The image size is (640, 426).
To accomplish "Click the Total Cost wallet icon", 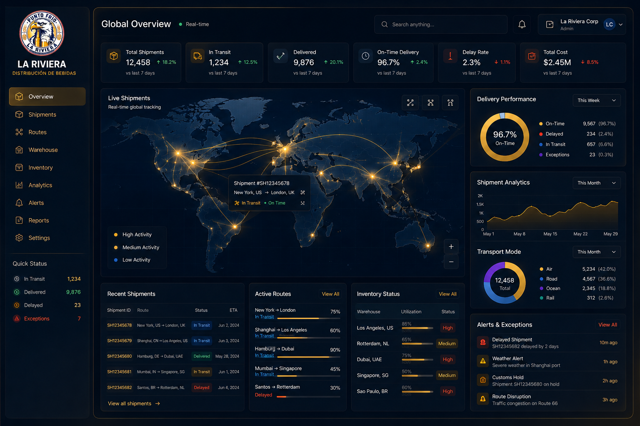I will (x=532, y=56).
